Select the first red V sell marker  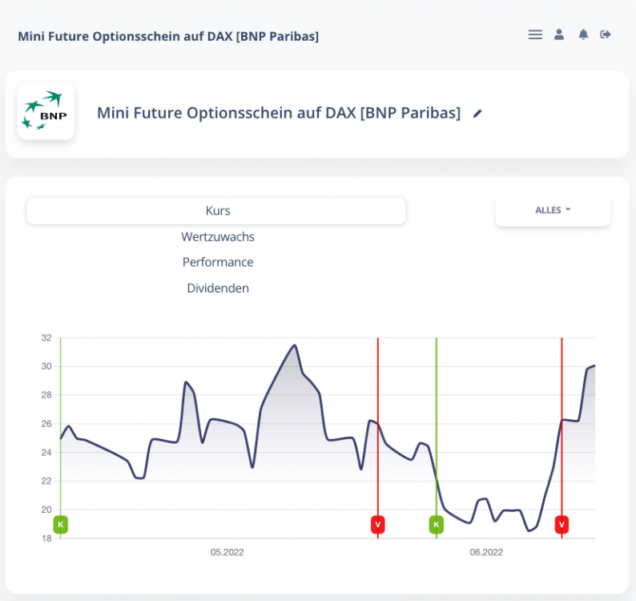pyautogui.click(x=377, y=524)
